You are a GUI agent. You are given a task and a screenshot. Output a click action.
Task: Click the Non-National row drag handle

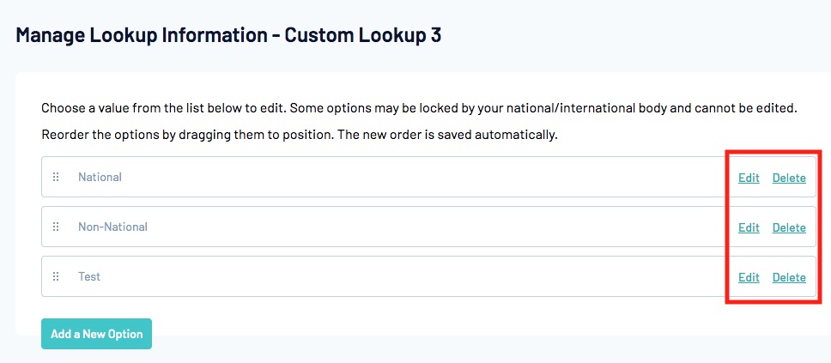(x=56, y=227)
